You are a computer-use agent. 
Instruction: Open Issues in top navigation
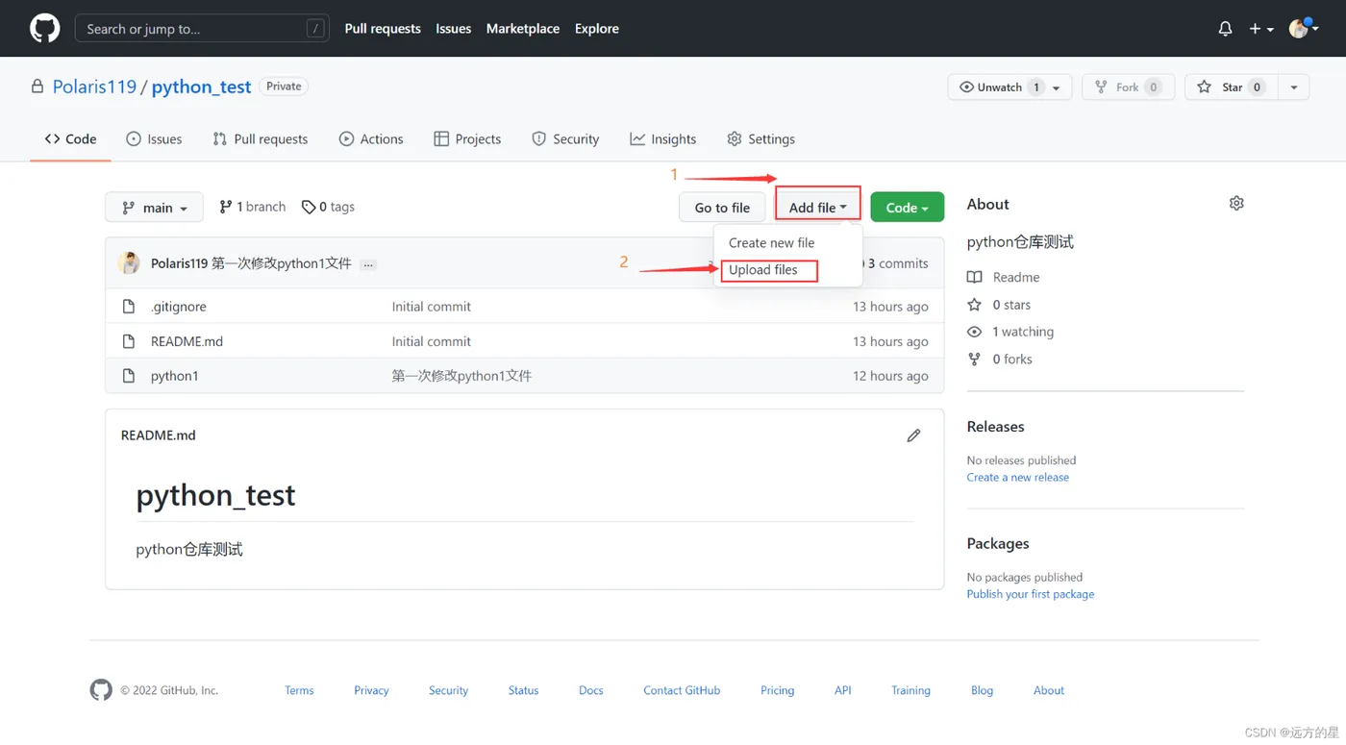pos(453,29)
